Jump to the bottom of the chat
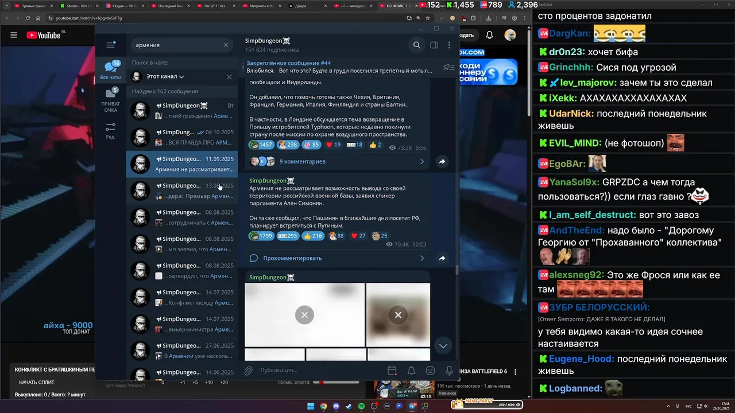This screenshot has height=413, width=735. [x=443, y=346]
